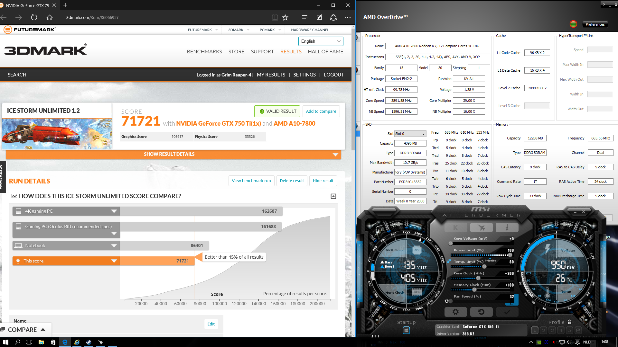Click the reset arrow button in Afterburner

[x=481, y=312]
